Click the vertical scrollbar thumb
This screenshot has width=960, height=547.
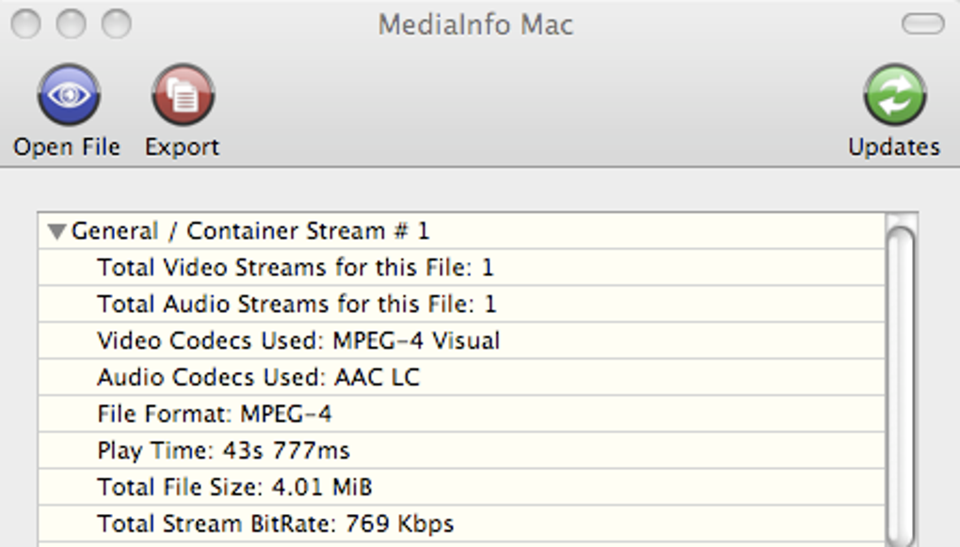(x=900, y=376)
